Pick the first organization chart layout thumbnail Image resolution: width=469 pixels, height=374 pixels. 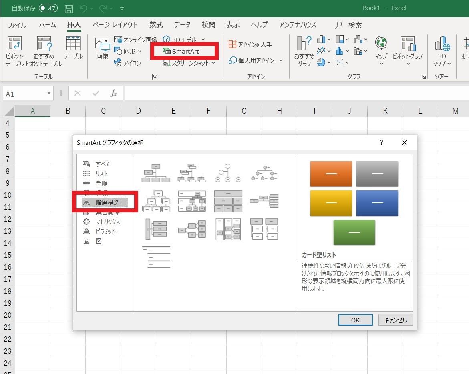pyautogui.click(x=156, y=173)
